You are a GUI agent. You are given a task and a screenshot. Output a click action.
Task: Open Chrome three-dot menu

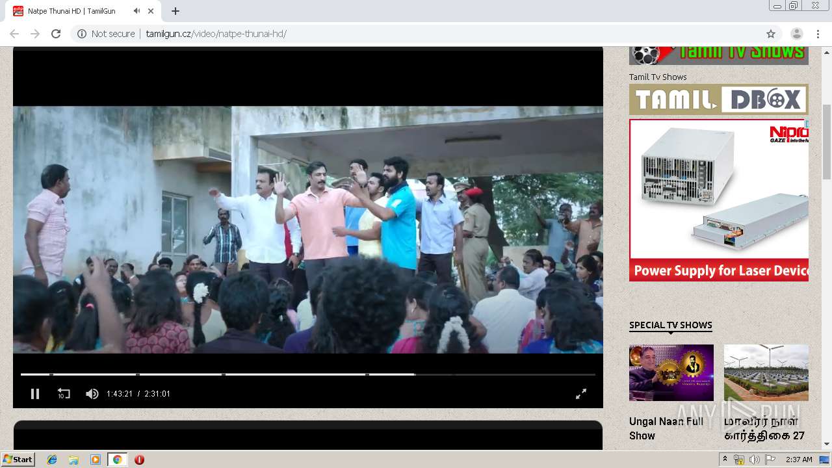pos(817,34)
